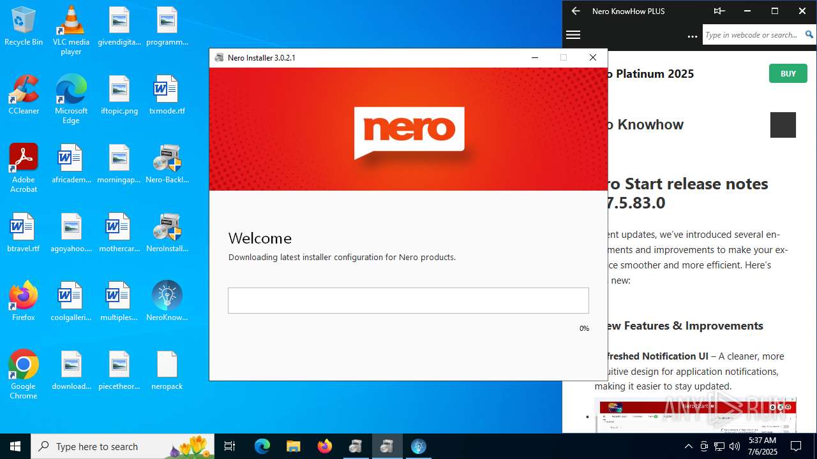Open Google Chrome desktop shortcut
This screenshot has height=459, width=817.
24,374
